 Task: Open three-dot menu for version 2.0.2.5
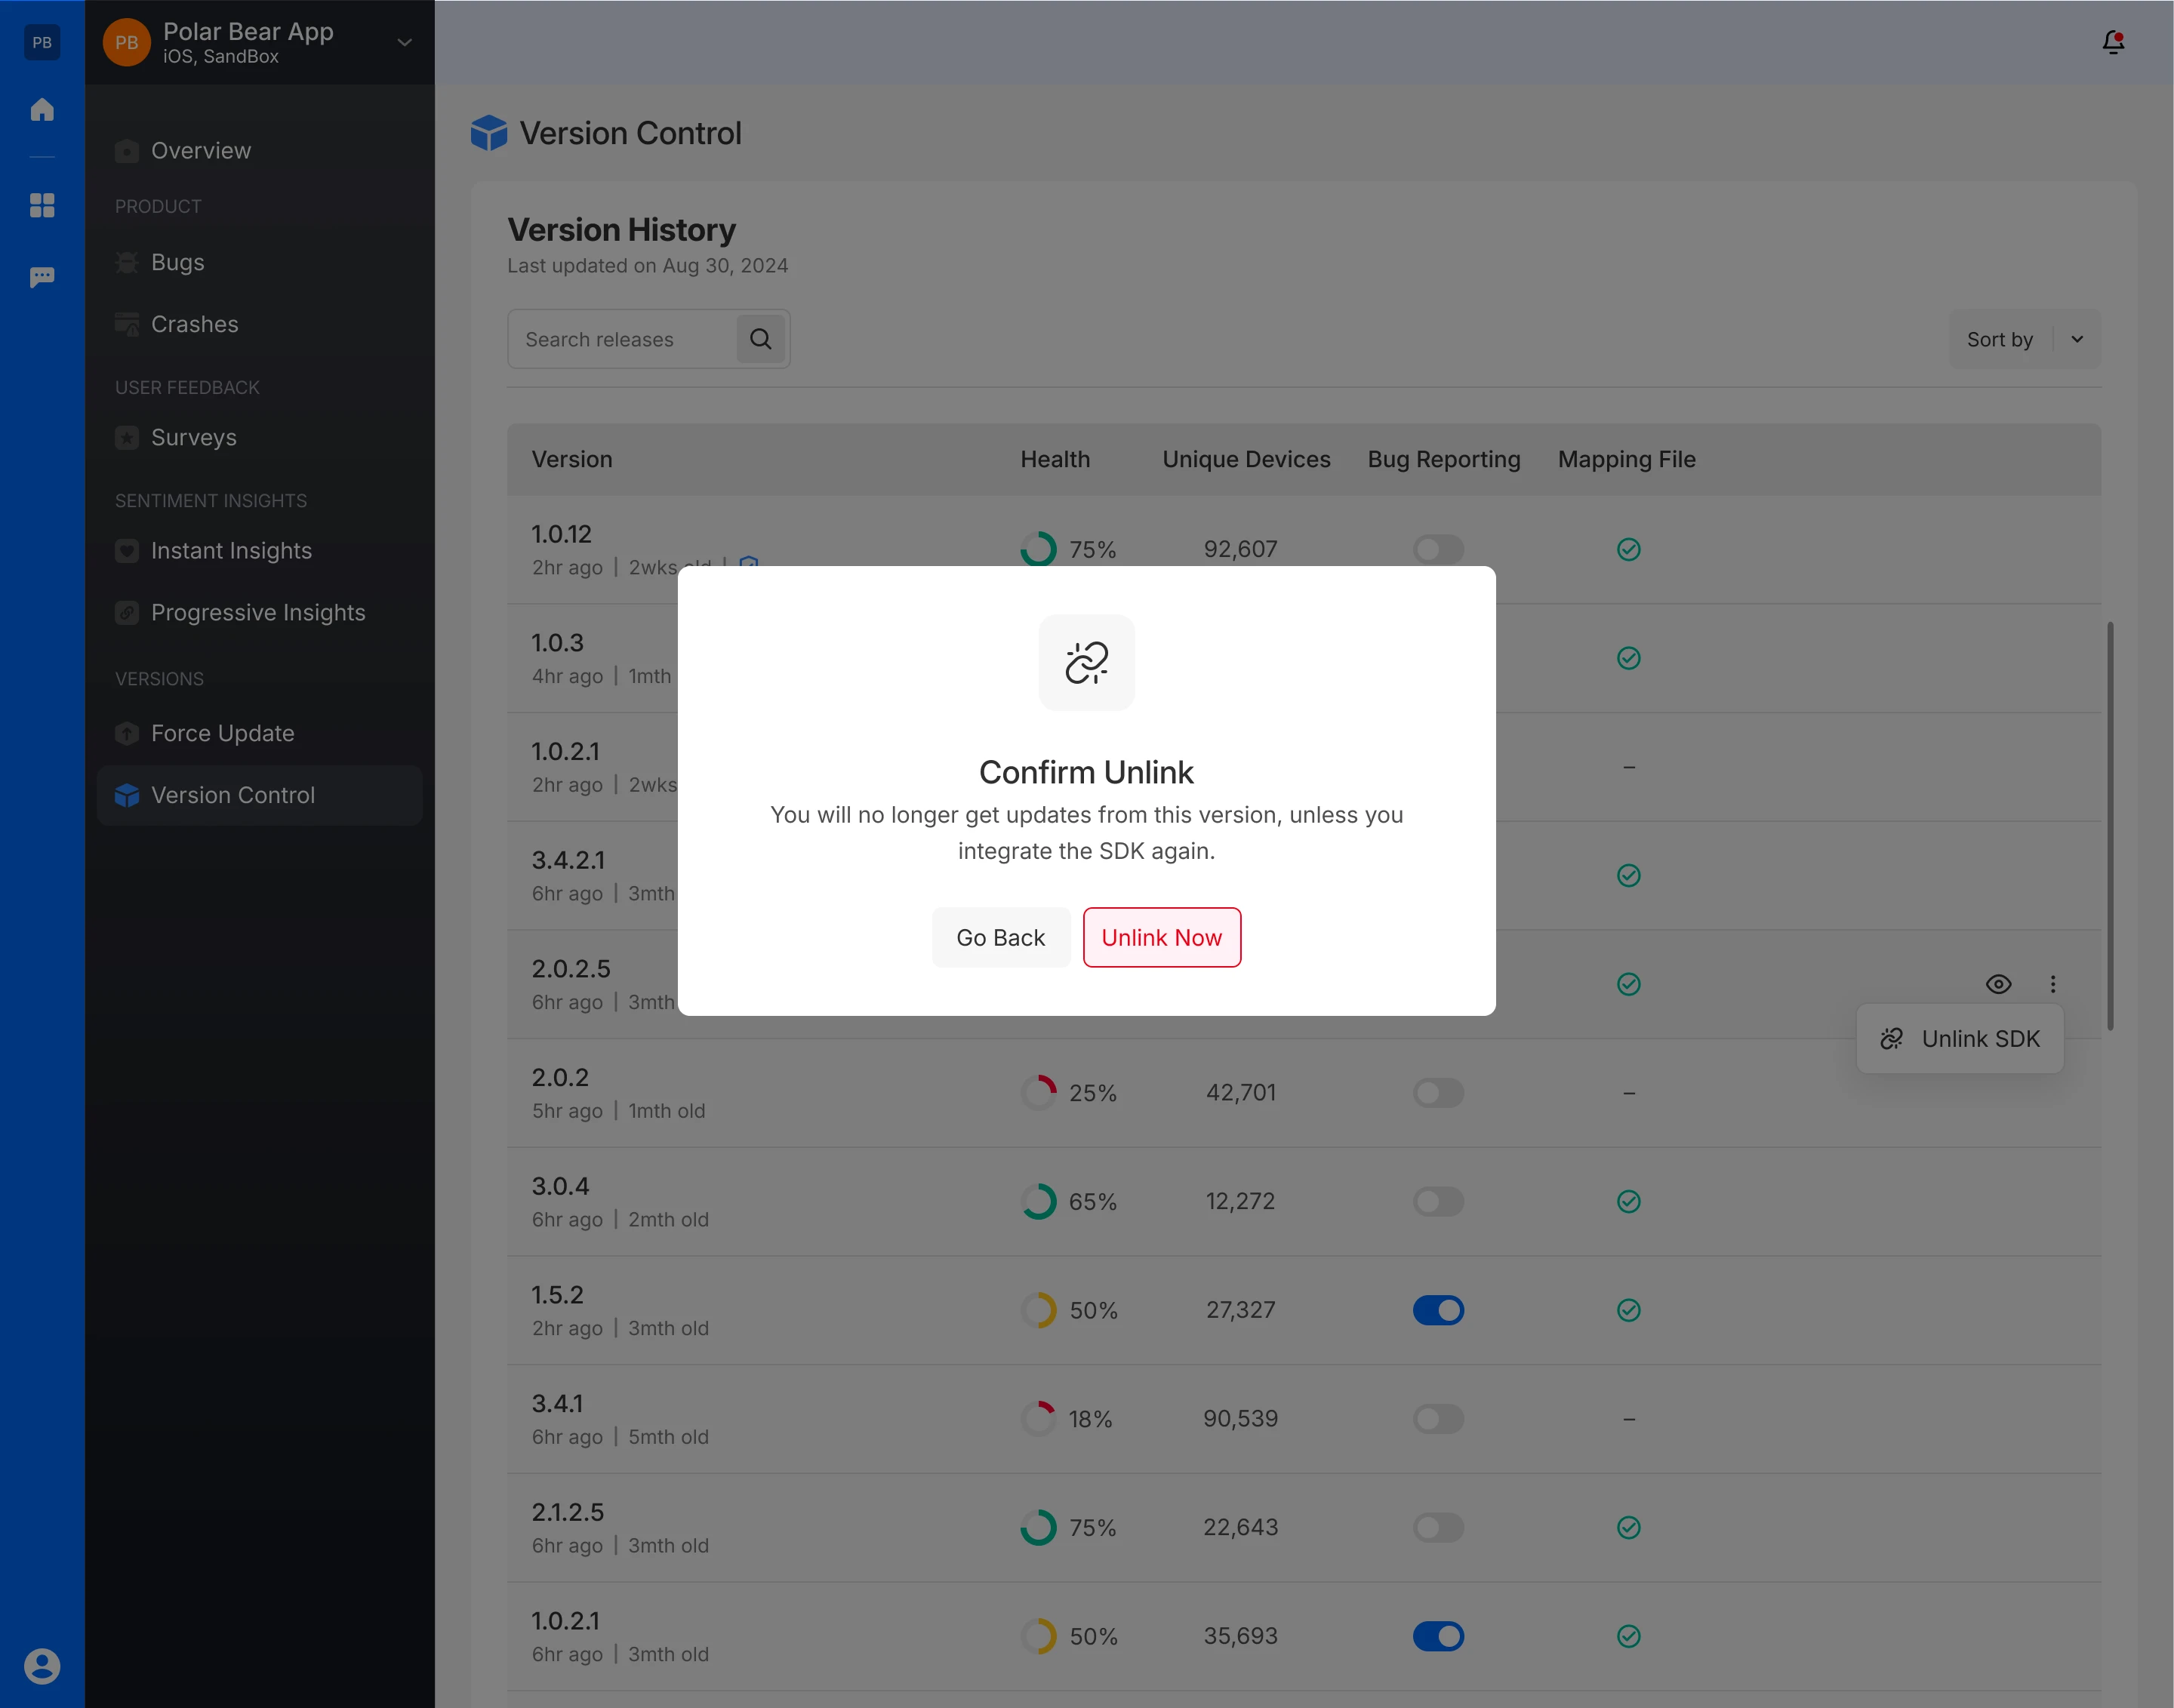tap(2053, 984)
